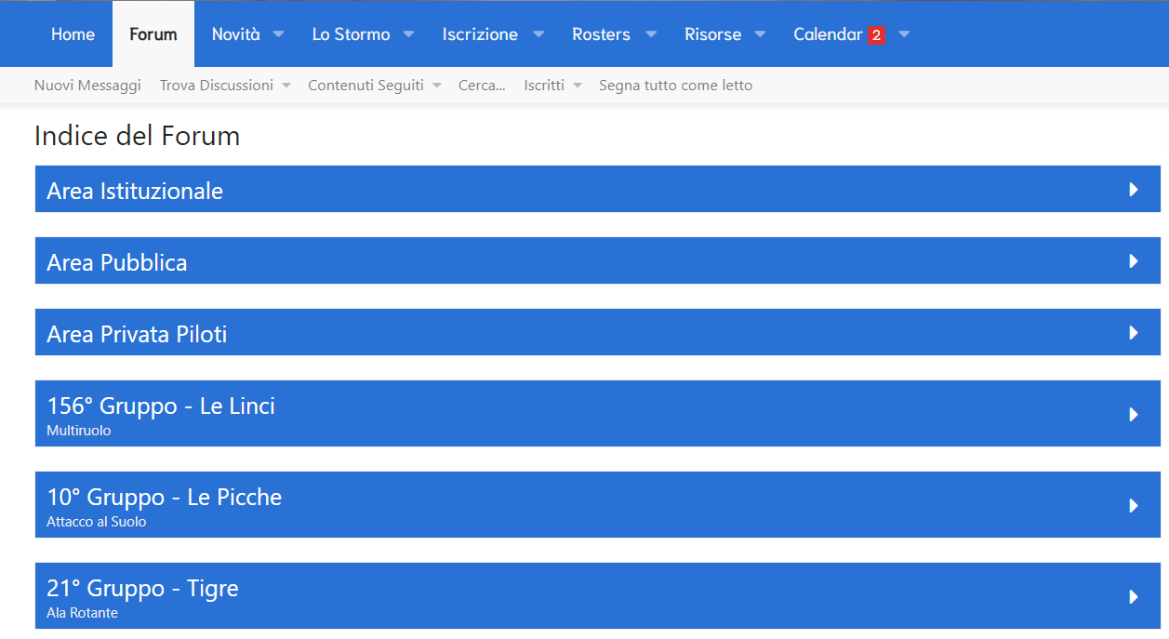Expand the Calendar dropdown arrow
The height and width of the screenshot is (639, 1169).
904,34
